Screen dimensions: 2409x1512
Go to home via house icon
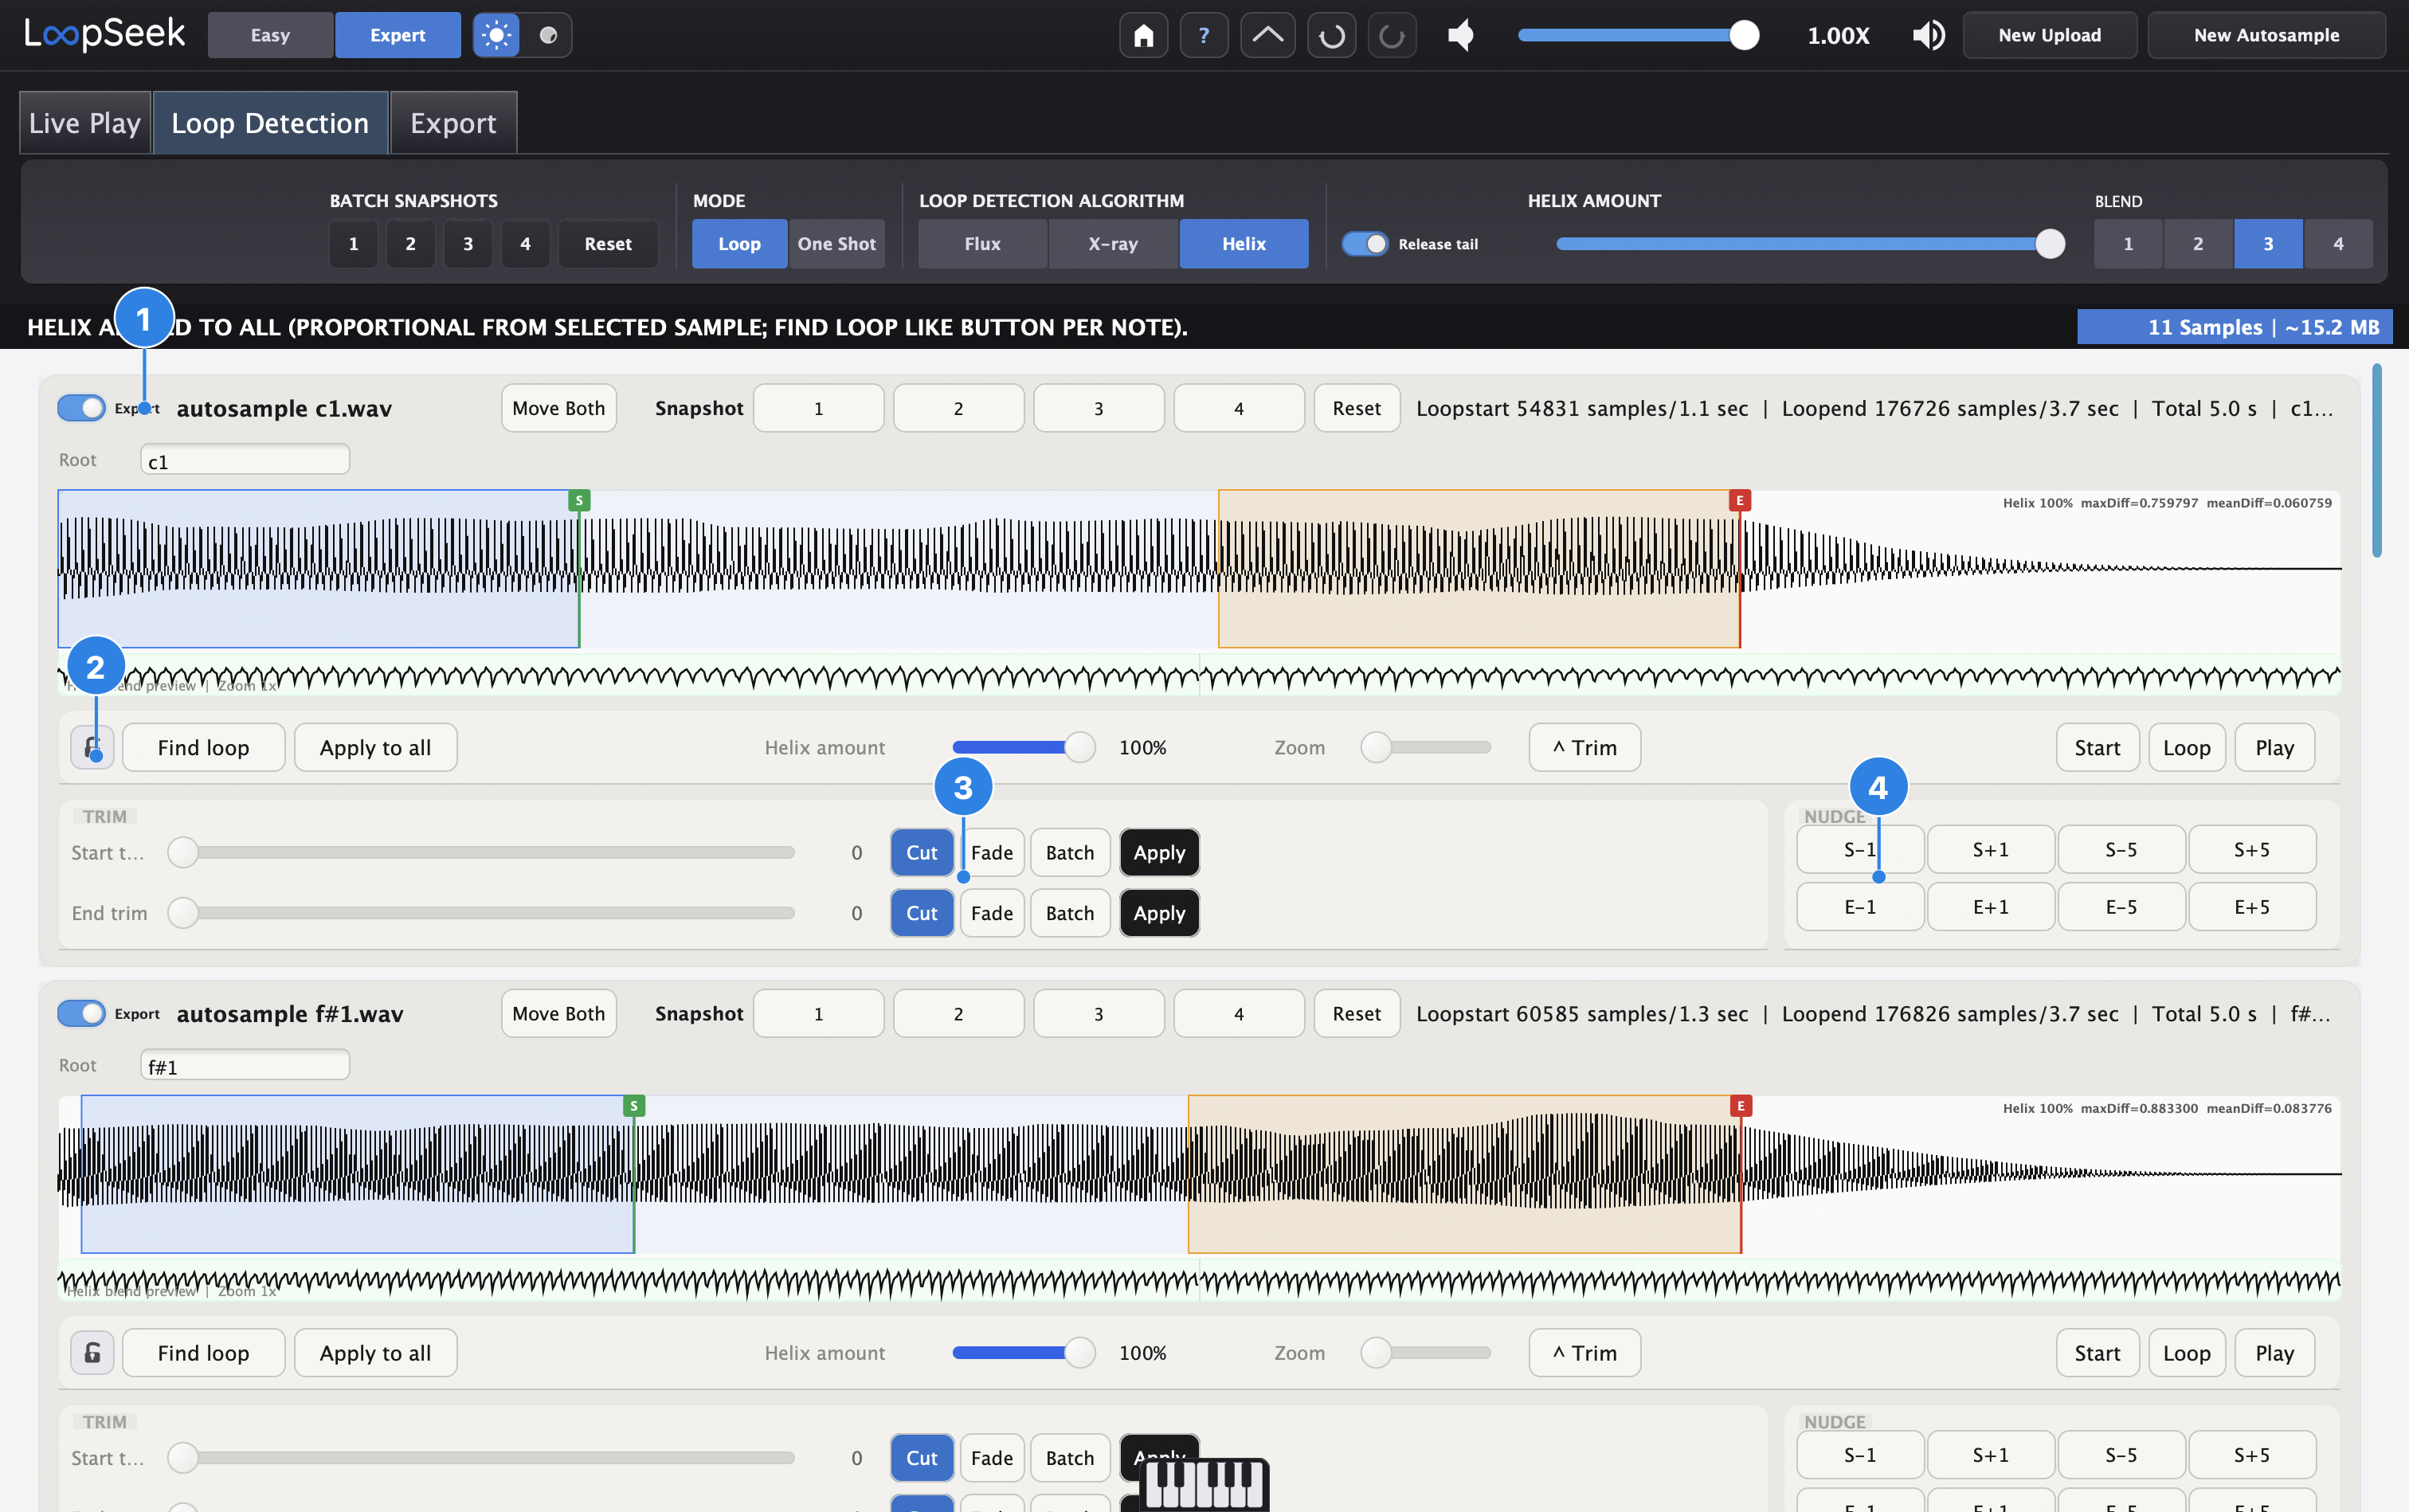(1144, 36)
